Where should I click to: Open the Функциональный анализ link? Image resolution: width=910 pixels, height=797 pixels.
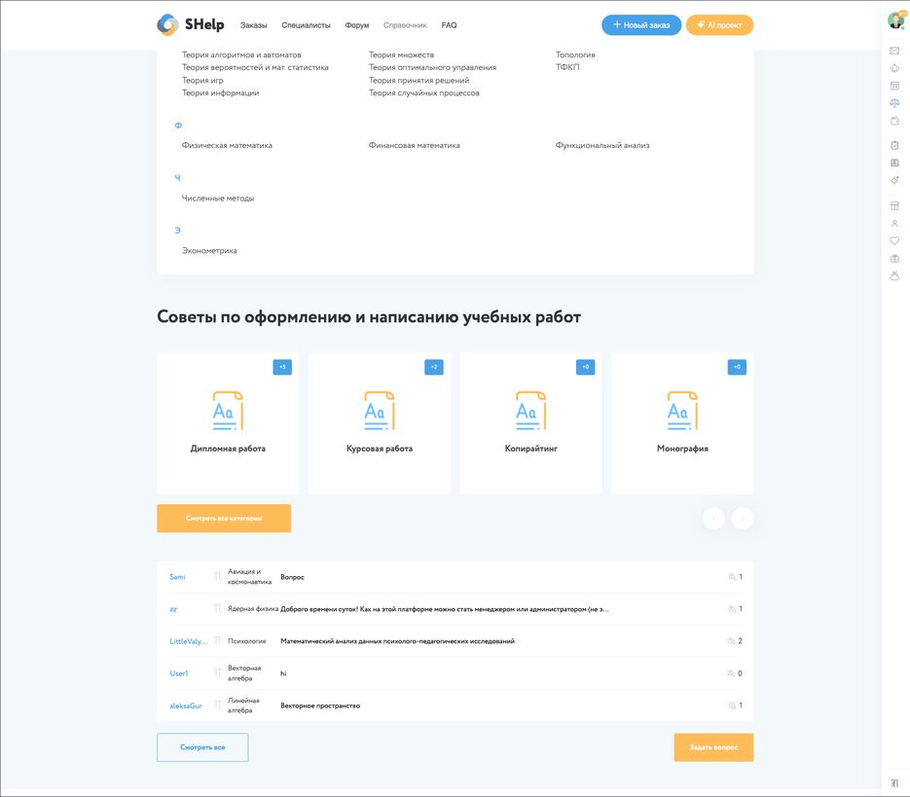tap(602, 145)
